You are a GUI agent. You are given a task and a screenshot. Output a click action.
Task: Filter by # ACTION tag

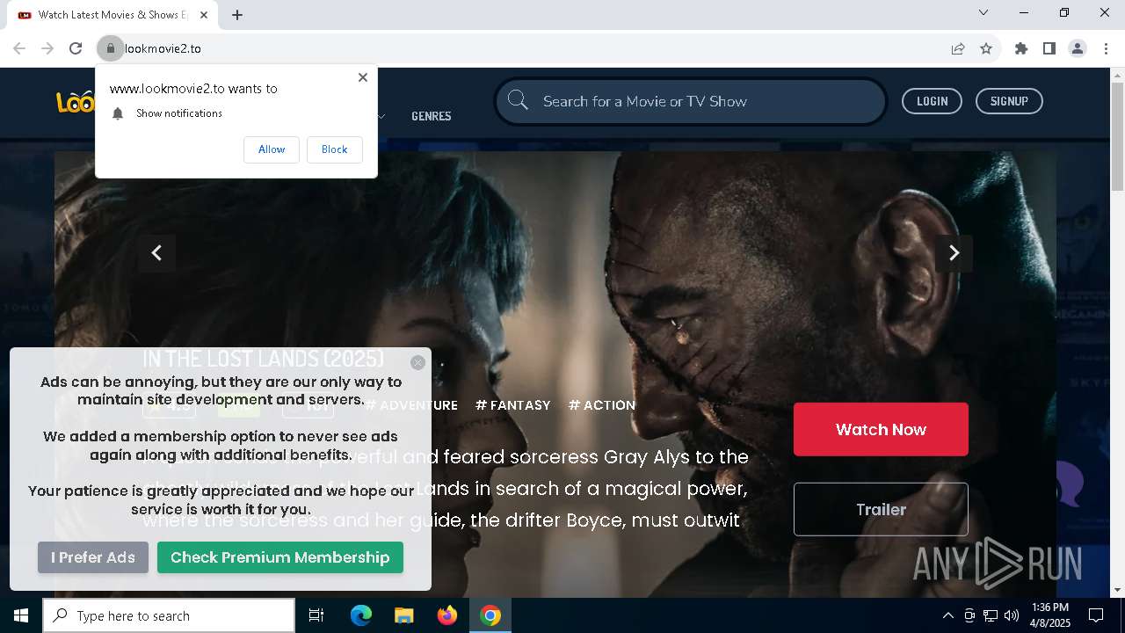tap(602, 405)
